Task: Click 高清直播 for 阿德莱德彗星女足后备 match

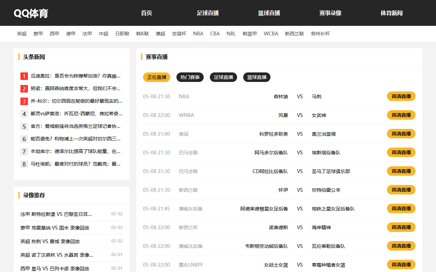Action: pyautogui.click(x=401, y=208)
